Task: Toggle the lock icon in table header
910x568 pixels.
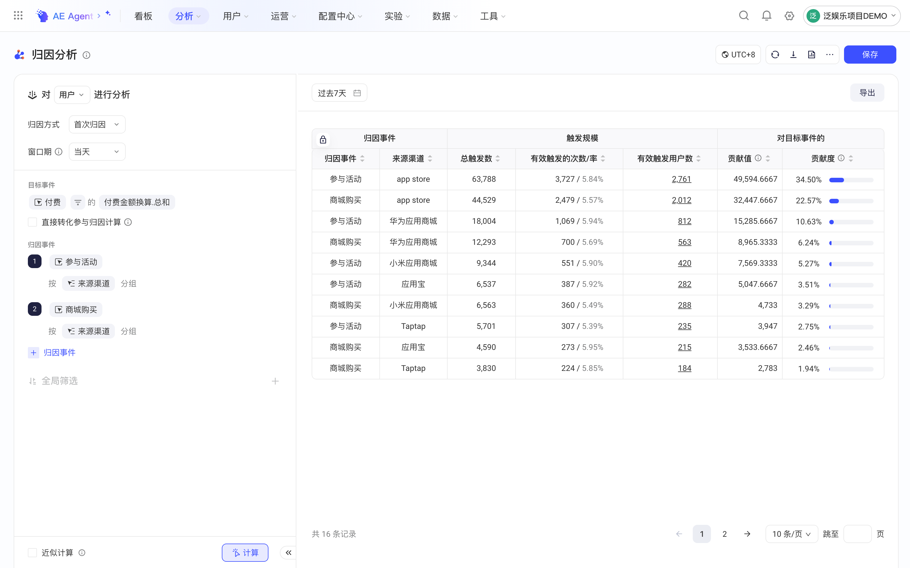Action: (x=323, y=140)
